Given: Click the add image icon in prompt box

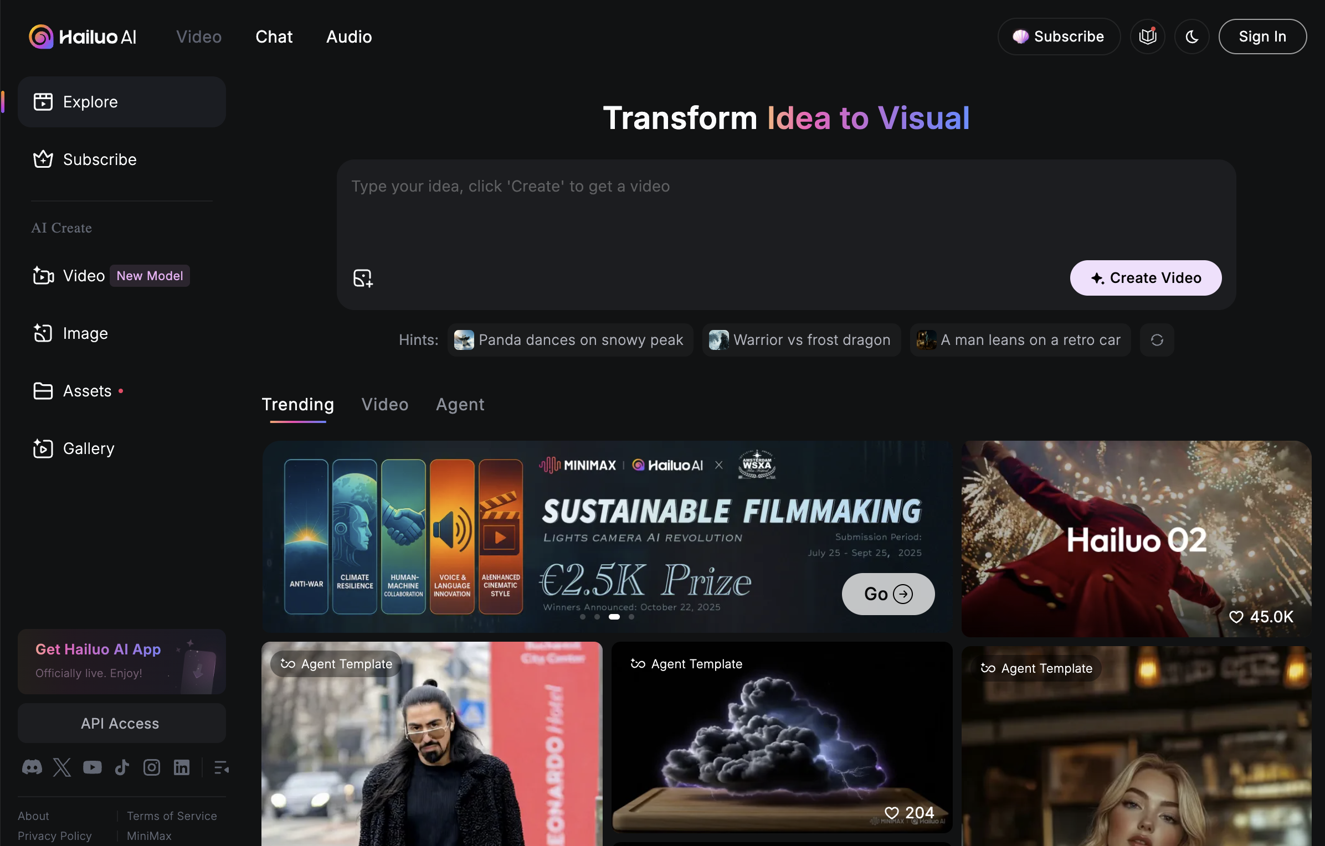Looking at the screenshot, I should pyautogui.click(x=363, y=278).
